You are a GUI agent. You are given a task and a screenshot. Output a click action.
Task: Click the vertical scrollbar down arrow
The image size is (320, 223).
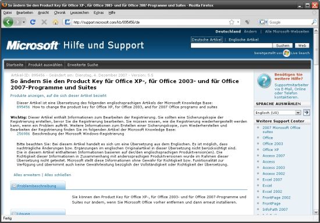click(x=316, y=212)
